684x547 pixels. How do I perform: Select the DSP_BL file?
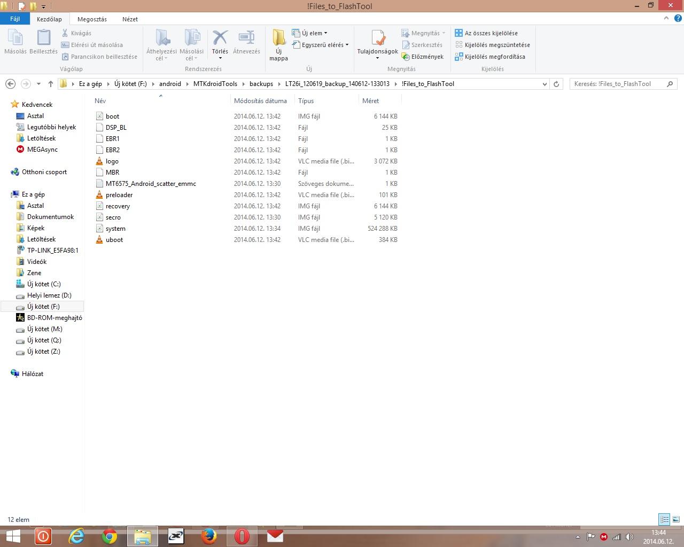(111, 128)
